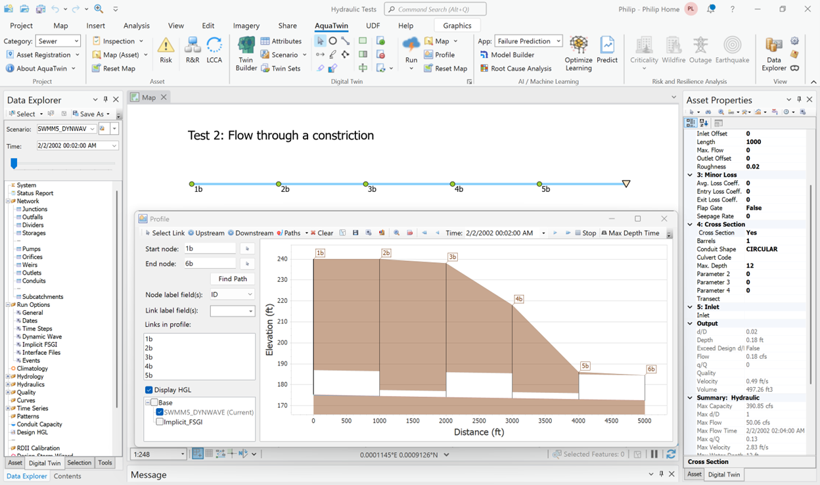This screenshot has width=820, height=485.
Task: Click the LCCA icon
Action: coord(214,49)
